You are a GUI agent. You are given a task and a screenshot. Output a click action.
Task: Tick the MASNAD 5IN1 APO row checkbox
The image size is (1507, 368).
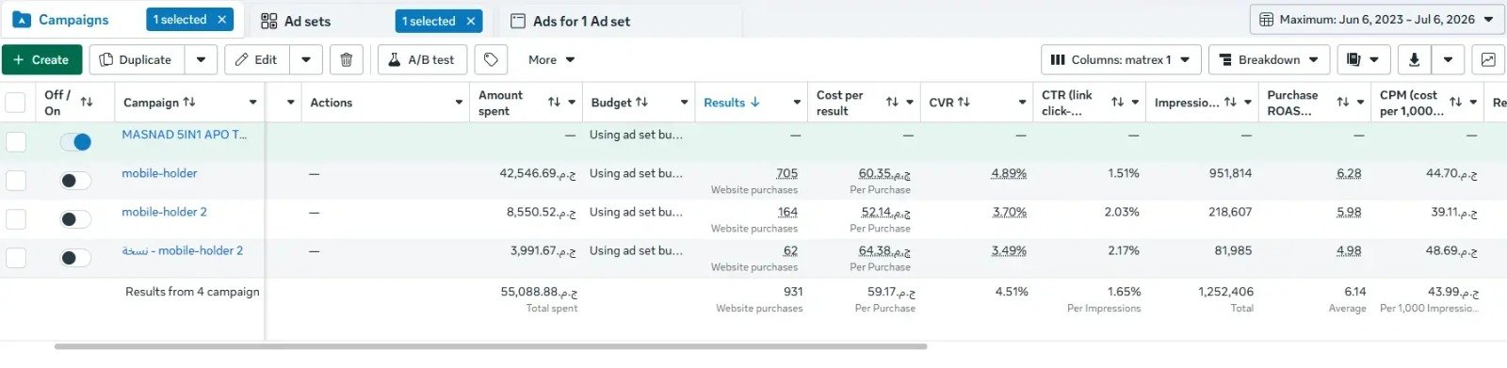[x=16, y=142]
